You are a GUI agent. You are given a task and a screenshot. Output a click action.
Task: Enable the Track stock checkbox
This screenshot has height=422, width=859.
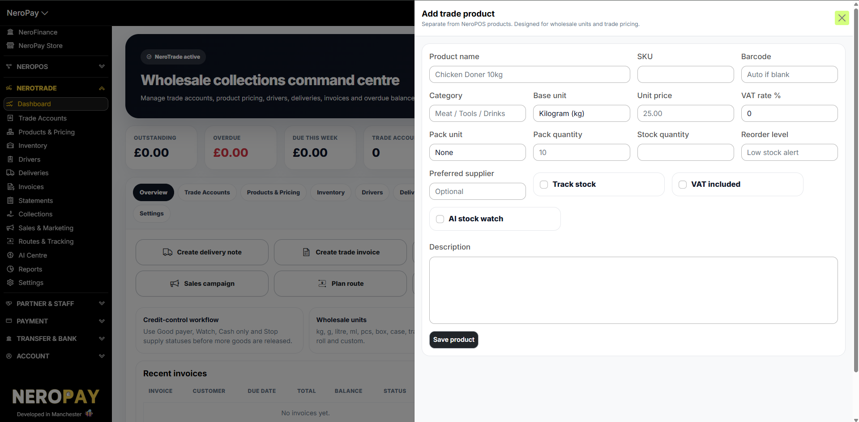(x=544, y=185)
